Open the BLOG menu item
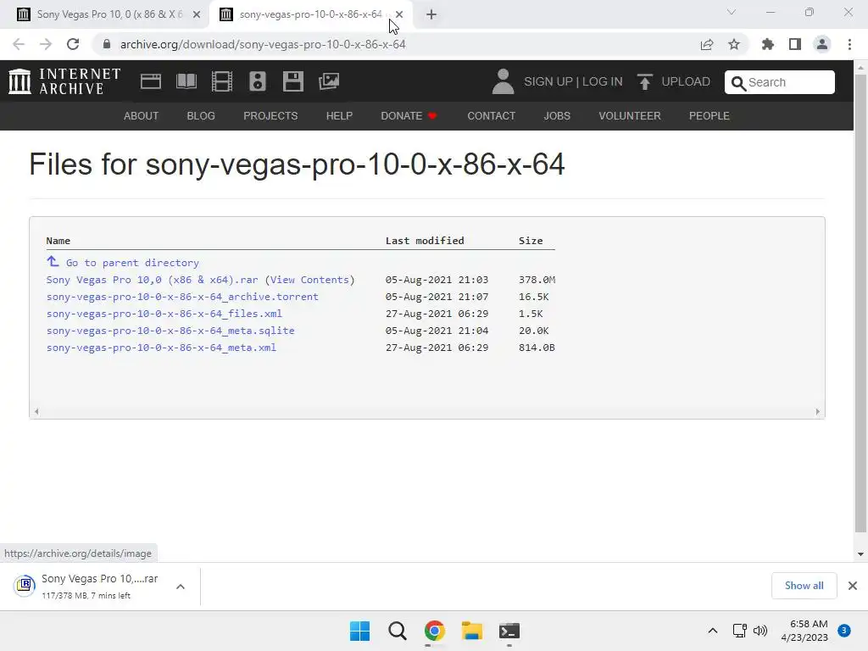 pos(201,115)
